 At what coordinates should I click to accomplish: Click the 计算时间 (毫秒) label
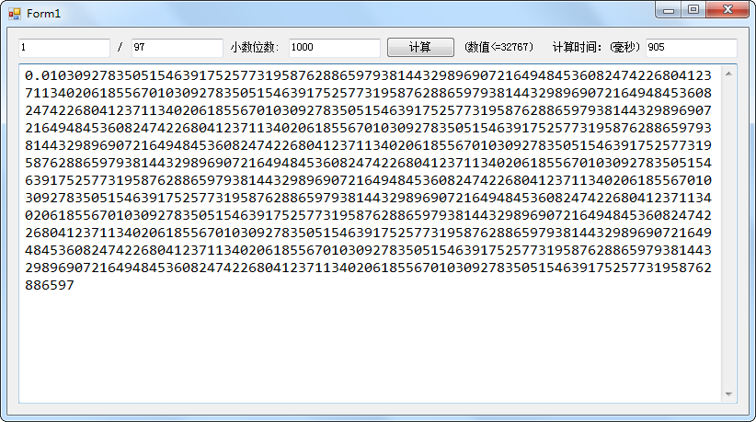pyautogui.click(x=597, y=48)
